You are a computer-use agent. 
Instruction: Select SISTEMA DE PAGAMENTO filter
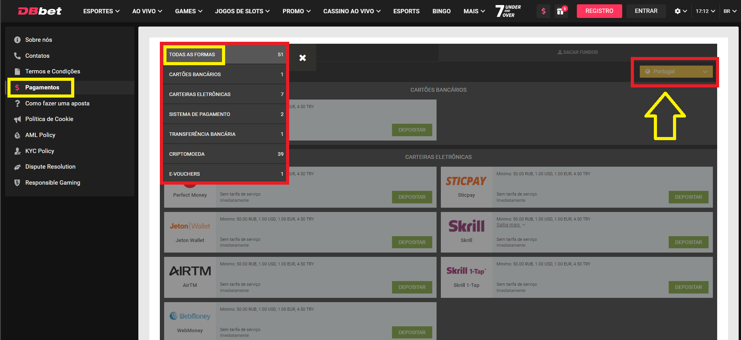(x=225, y=114)
